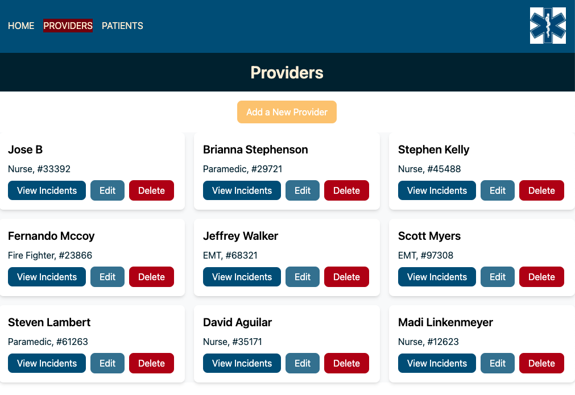
Task: Delete provider David Aguilar
Action: pos(346,363)
